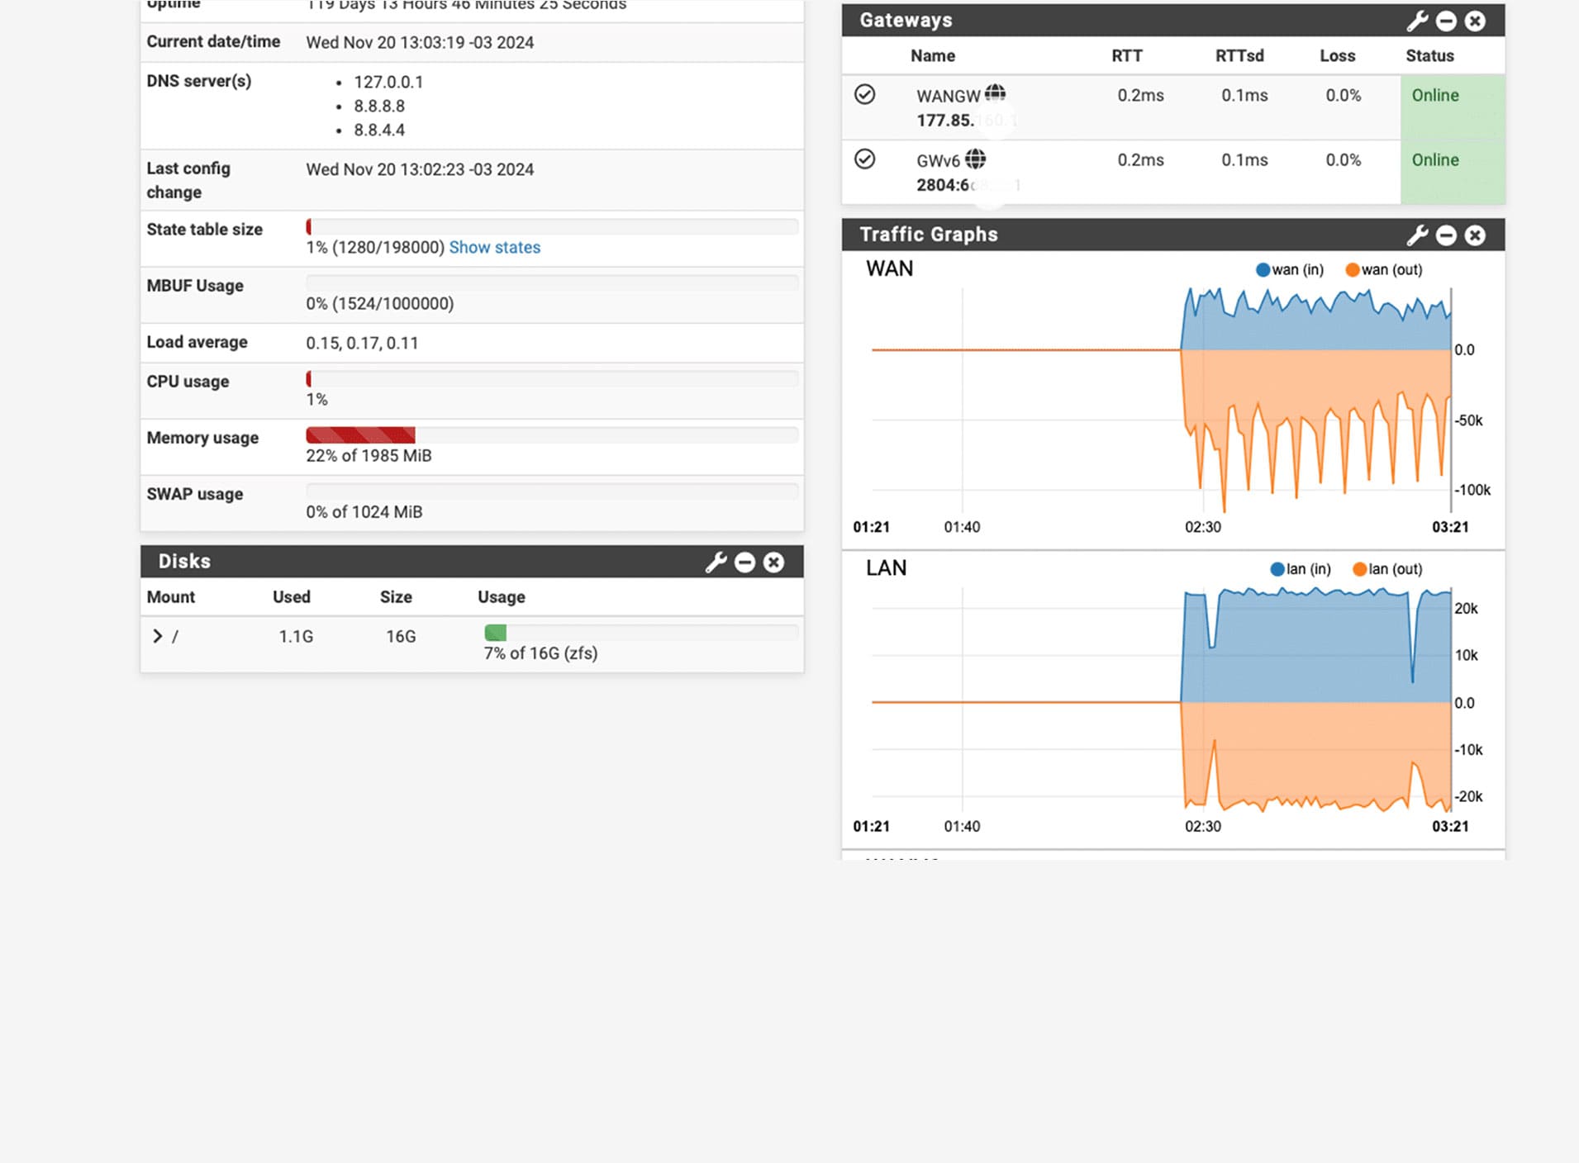The height and width of the screenshot is (1163, 1579).
Task: Collapse the Gateways widget with minus icon
Action: (1446, 21)
